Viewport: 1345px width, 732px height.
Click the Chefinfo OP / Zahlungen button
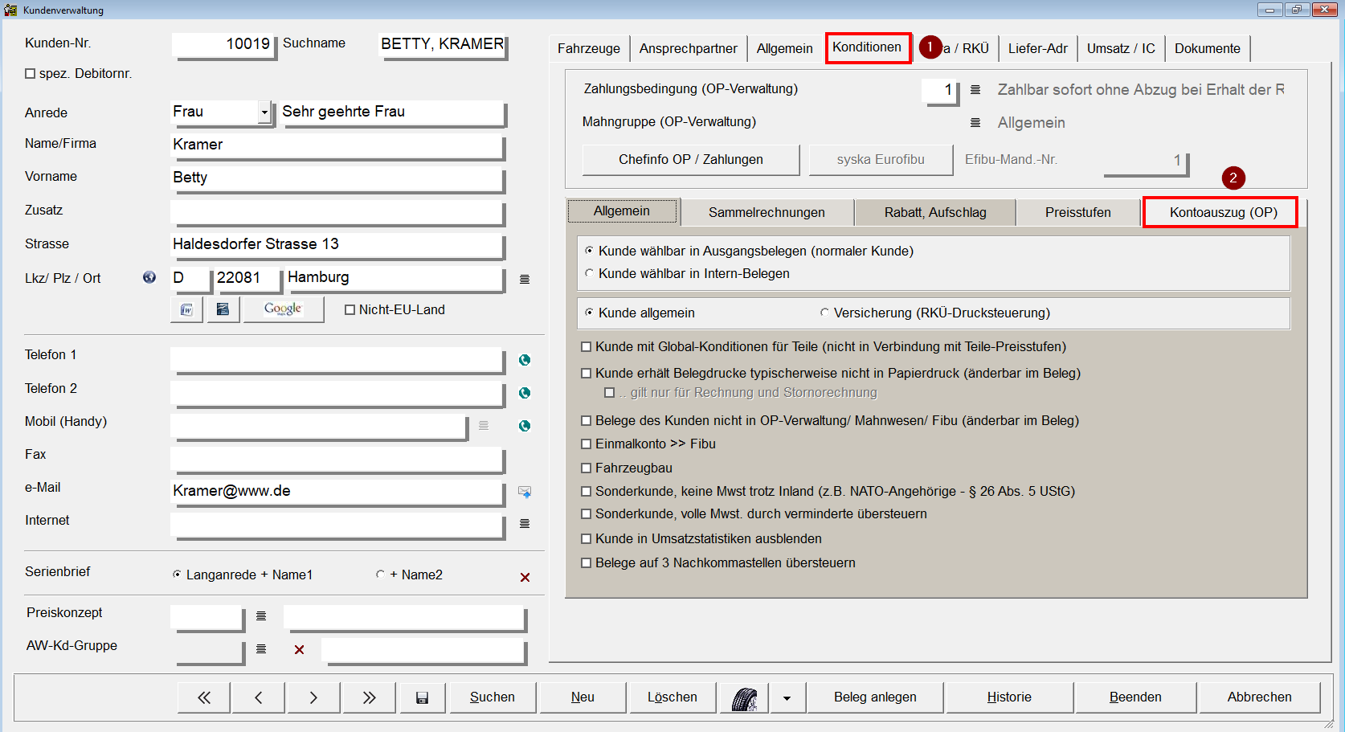pyautogui.click(x=691, y=159)
